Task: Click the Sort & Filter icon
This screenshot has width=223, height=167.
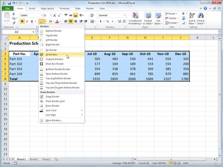Action: [192, 15]
